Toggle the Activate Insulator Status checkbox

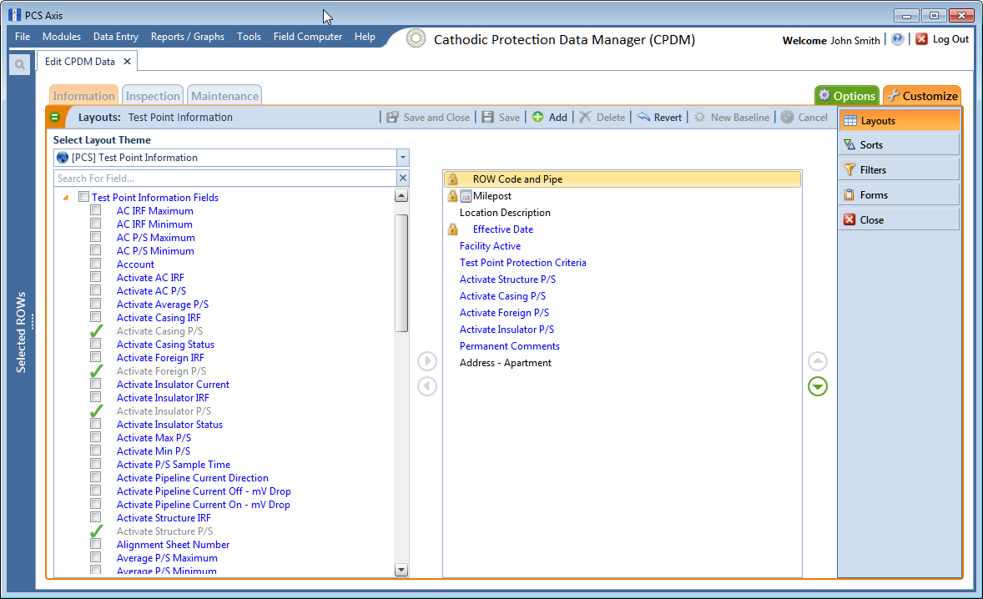[x=95, y=424]
